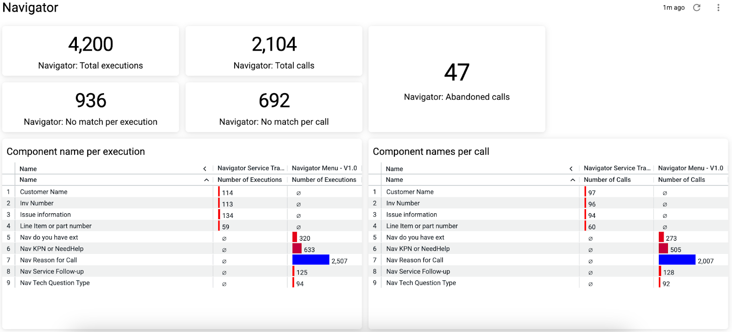Screen dimensions: 732x332
Task: Open the Total executions tile showing 4,200
Action: click(91, 51)
